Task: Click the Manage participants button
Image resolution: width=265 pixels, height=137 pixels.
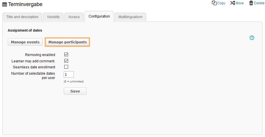Action: (67, 42)
